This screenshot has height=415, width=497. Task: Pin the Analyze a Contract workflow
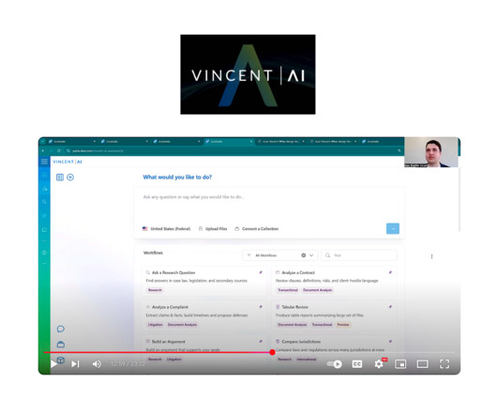tap(390, 272)
